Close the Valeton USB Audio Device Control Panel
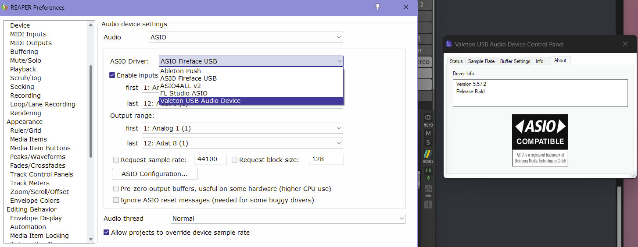 coord(625,44)
